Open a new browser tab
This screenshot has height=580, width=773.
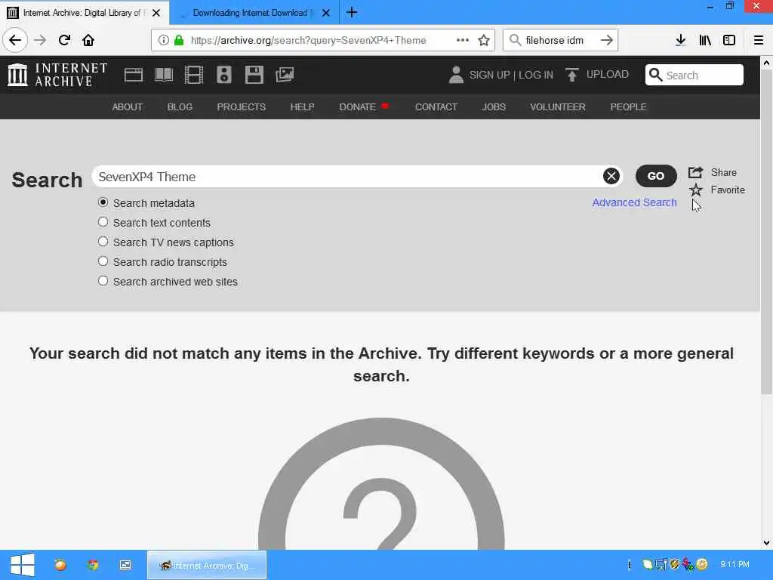pyautogui.click(x=352, y=12)
